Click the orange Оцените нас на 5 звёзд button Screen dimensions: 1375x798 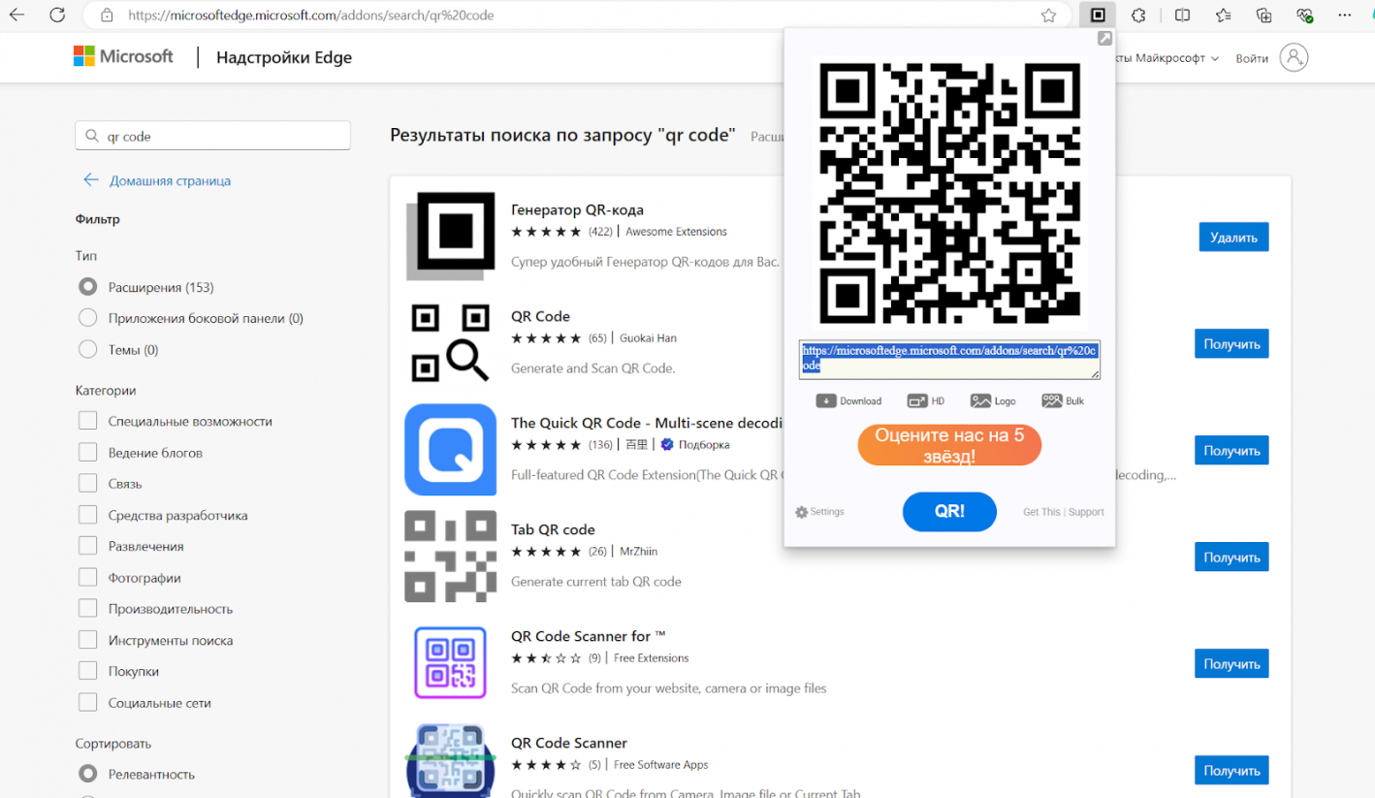[x=949, y=446]
